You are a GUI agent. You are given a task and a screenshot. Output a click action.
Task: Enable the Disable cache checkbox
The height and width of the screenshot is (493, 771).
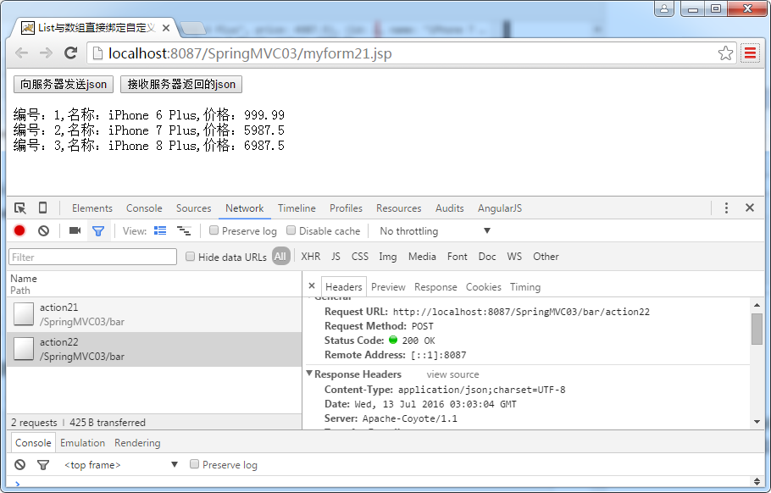(291, 230)
